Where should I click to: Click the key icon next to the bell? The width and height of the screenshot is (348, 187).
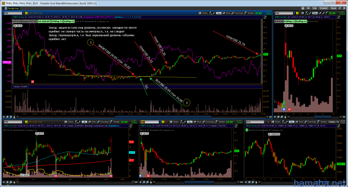click(308, 8)
